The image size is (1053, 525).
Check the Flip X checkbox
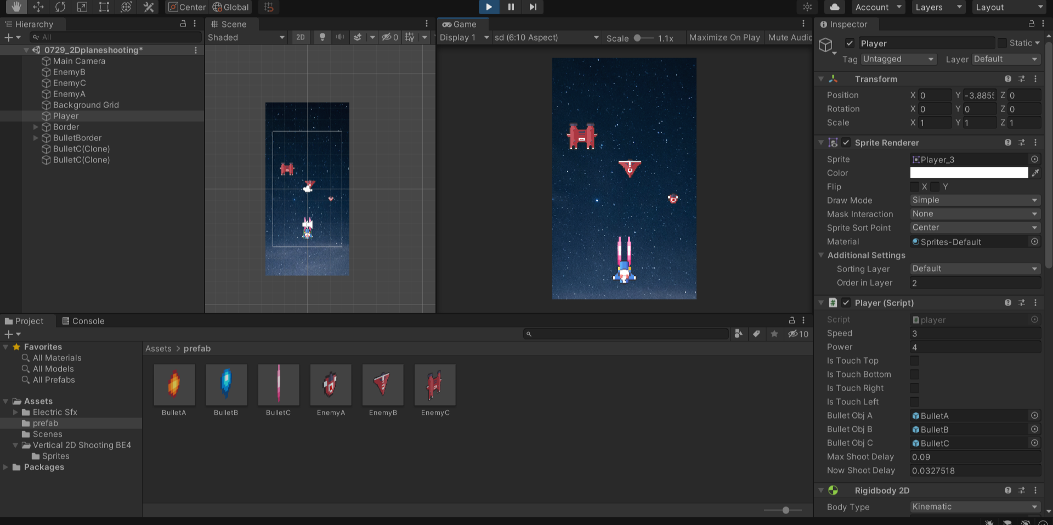(x=915, y=187)
